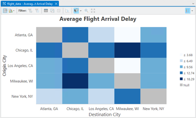Viewport: 196px width, 118px height.
Task: Select the Chicago to Milwaukee heat cell
Action: tap(127, 50)
